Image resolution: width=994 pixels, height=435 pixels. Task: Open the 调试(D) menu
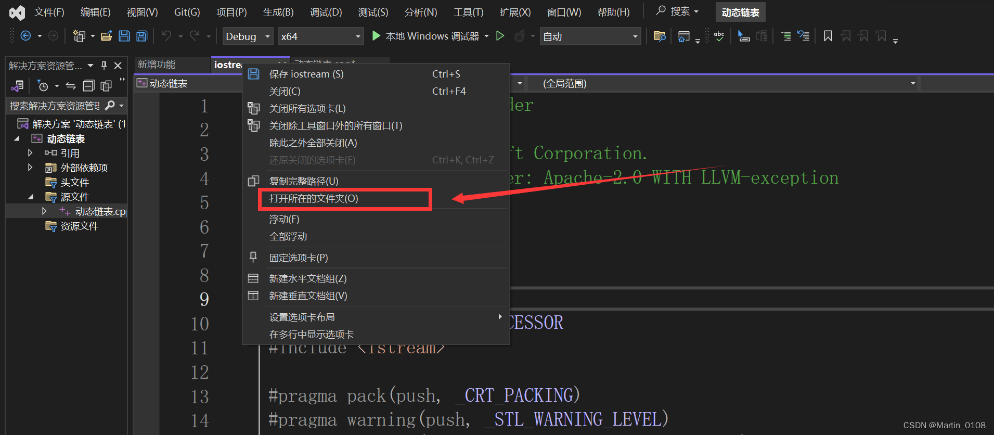pyautogui.click(x=326, y=12)
